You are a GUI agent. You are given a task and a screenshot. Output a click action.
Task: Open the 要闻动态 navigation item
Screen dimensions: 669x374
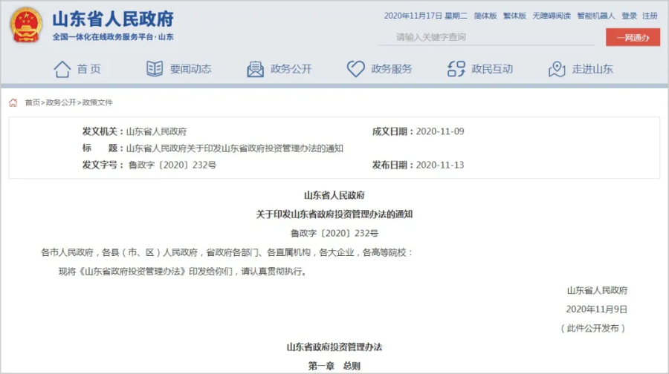pos(191,69)
